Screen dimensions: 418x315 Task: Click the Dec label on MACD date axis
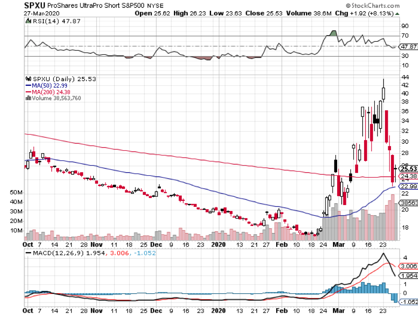tap(156, 309)
